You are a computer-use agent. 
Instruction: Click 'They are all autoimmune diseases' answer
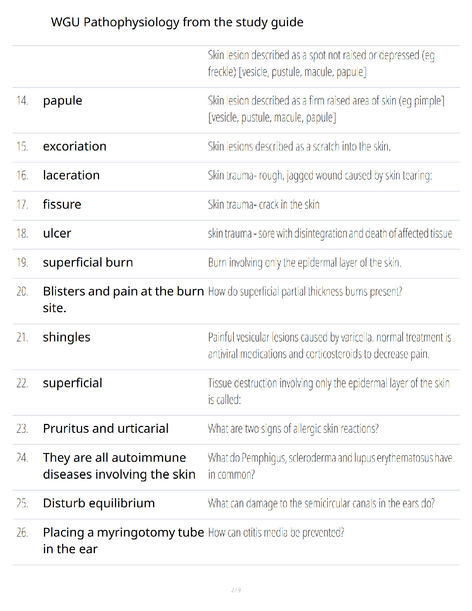click(x=119, y=466)
